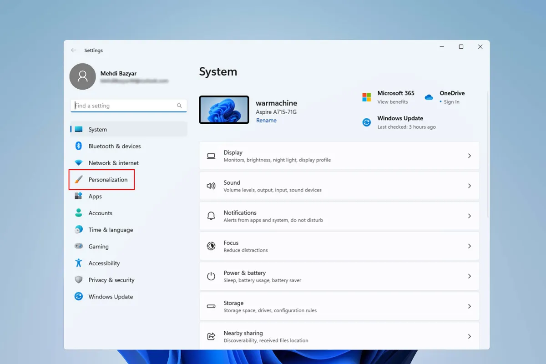Select Time & language in sidebar
The height and width of the screenshot is (364, 546).
coord(111,230)
